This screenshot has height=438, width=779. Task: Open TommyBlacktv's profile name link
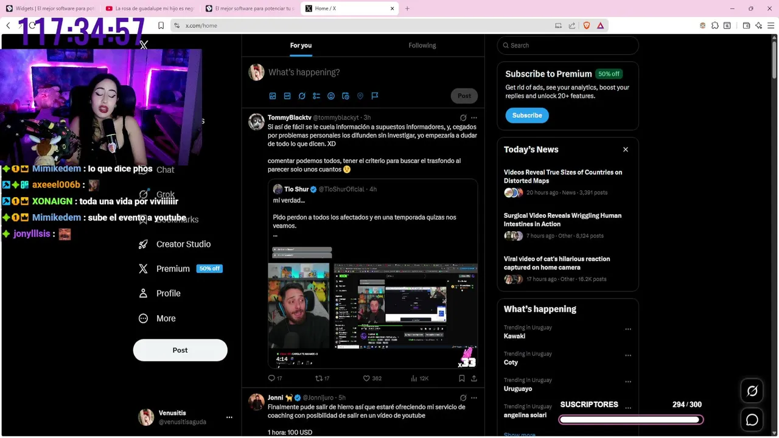pos(289,117)
